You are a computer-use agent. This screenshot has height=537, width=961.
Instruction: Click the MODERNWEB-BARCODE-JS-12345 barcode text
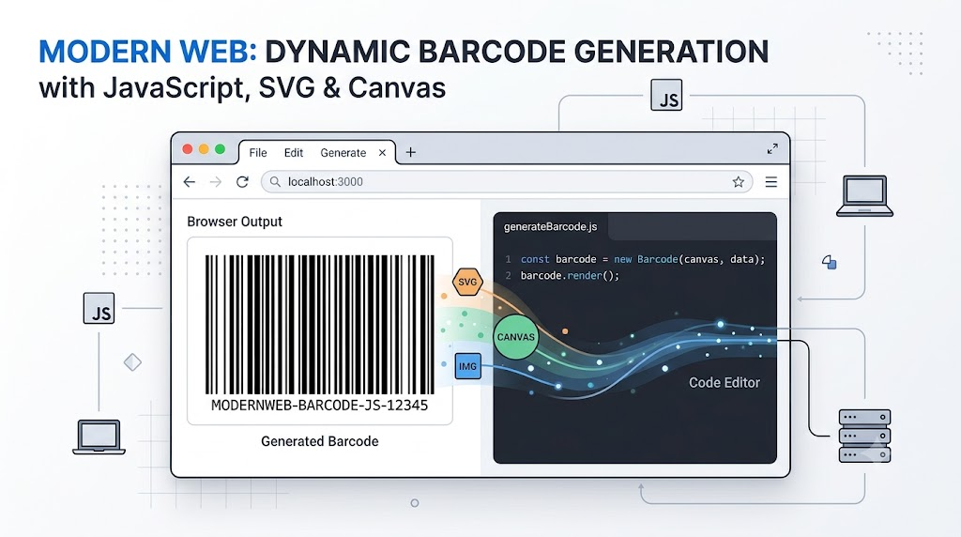pos(319,406)
